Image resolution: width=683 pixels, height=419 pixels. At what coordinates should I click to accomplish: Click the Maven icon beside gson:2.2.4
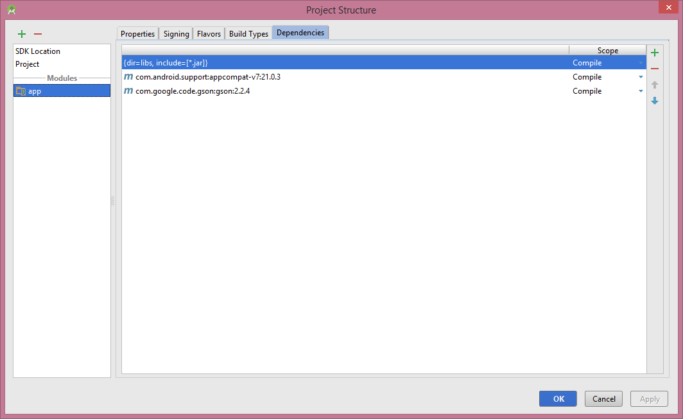128,90
